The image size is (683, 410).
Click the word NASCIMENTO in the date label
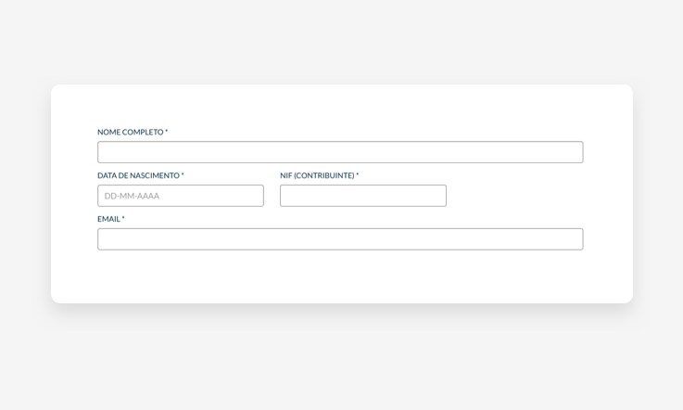click(155, 176)
